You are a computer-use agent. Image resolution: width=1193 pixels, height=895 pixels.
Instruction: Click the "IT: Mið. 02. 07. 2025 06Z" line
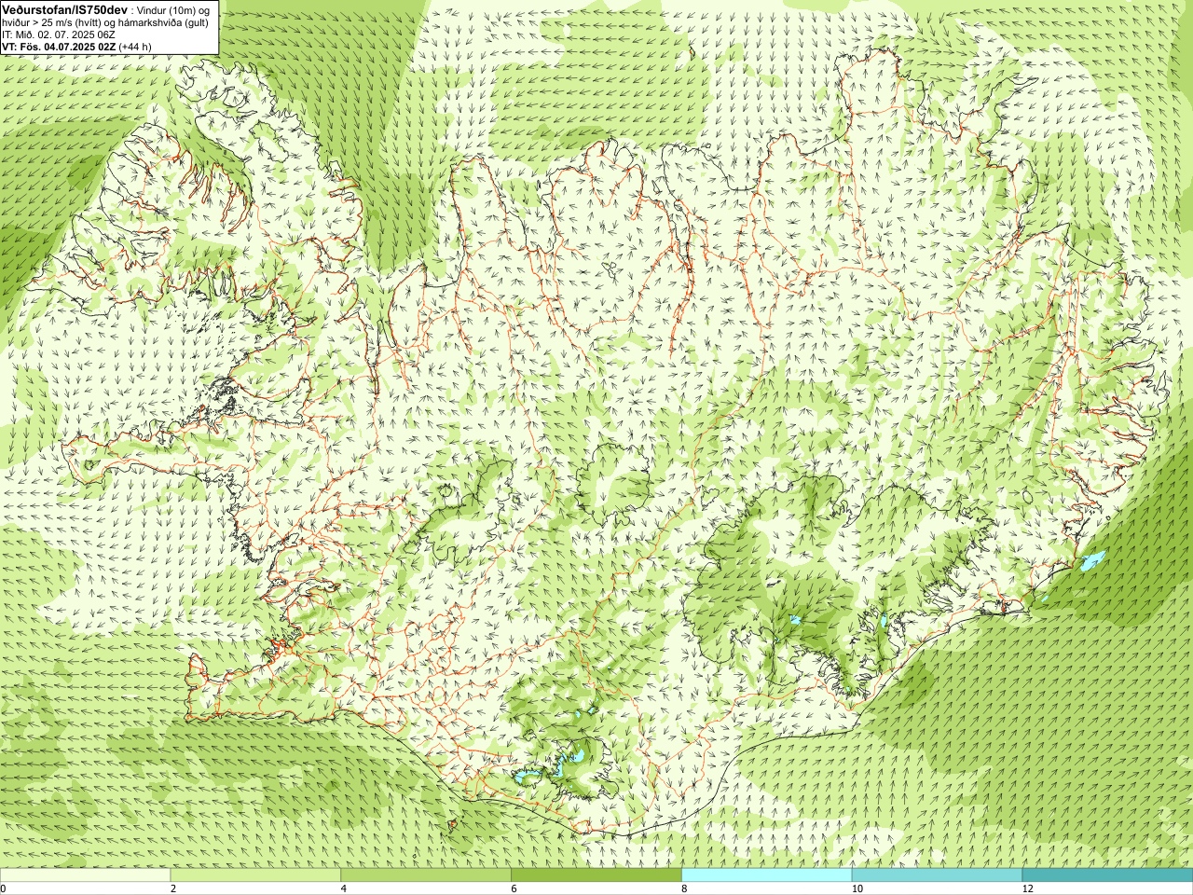[x=58, y=34]
